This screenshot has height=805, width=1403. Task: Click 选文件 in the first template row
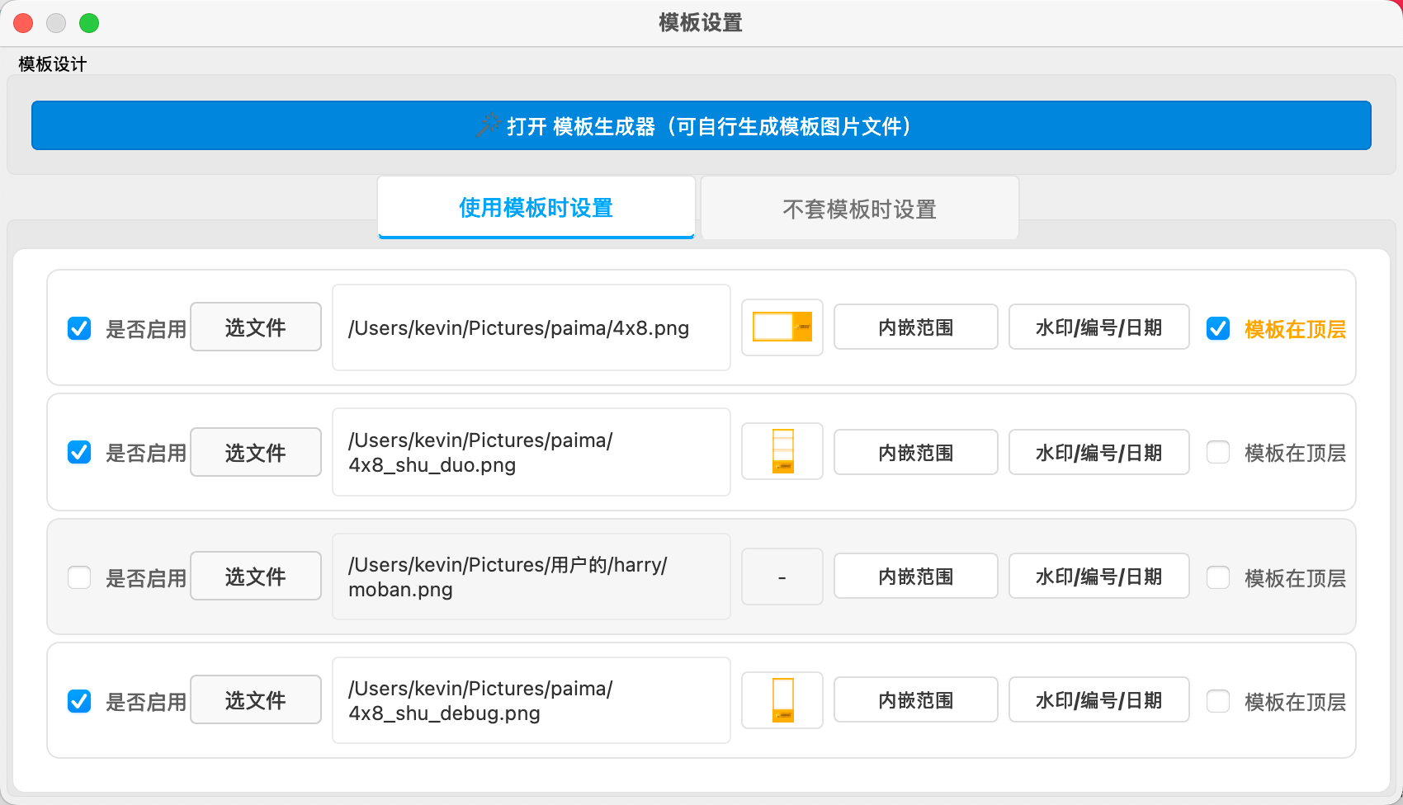255,327
